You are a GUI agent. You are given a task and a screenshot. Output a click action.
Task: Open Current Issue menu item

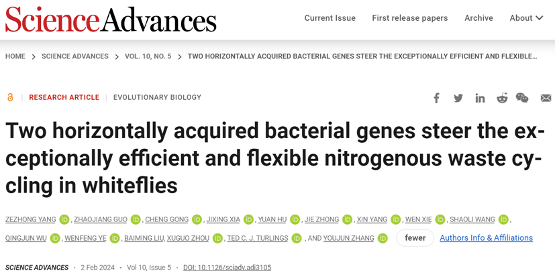pyautogui.click(x=330, y=18)
